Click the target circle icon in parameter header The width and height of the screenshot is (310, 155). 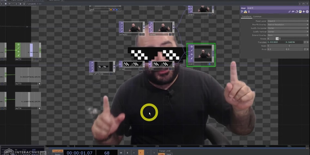(307, 12)
